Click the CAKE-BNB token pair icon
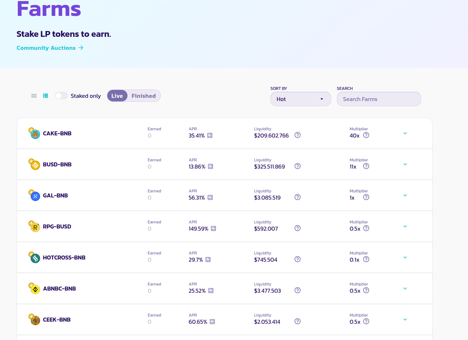Screen dimensions: 468x340 click(x=34, y=133)
